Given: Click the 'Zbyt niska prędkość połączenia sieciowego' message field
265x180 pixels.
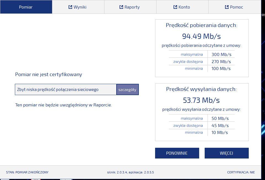Looking at the screenshot, I should pyautogui.click(x=66, y=90).
